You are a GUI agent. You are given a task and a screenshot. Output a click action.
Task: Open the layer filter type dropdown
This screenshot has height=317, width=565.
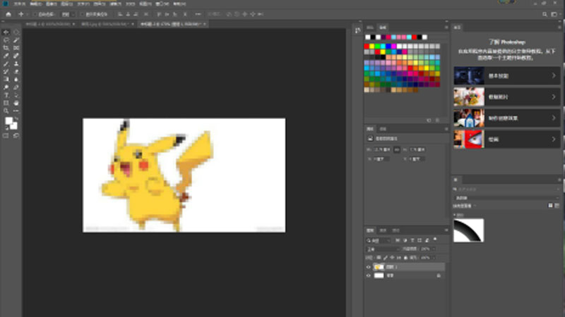point(379,240)
